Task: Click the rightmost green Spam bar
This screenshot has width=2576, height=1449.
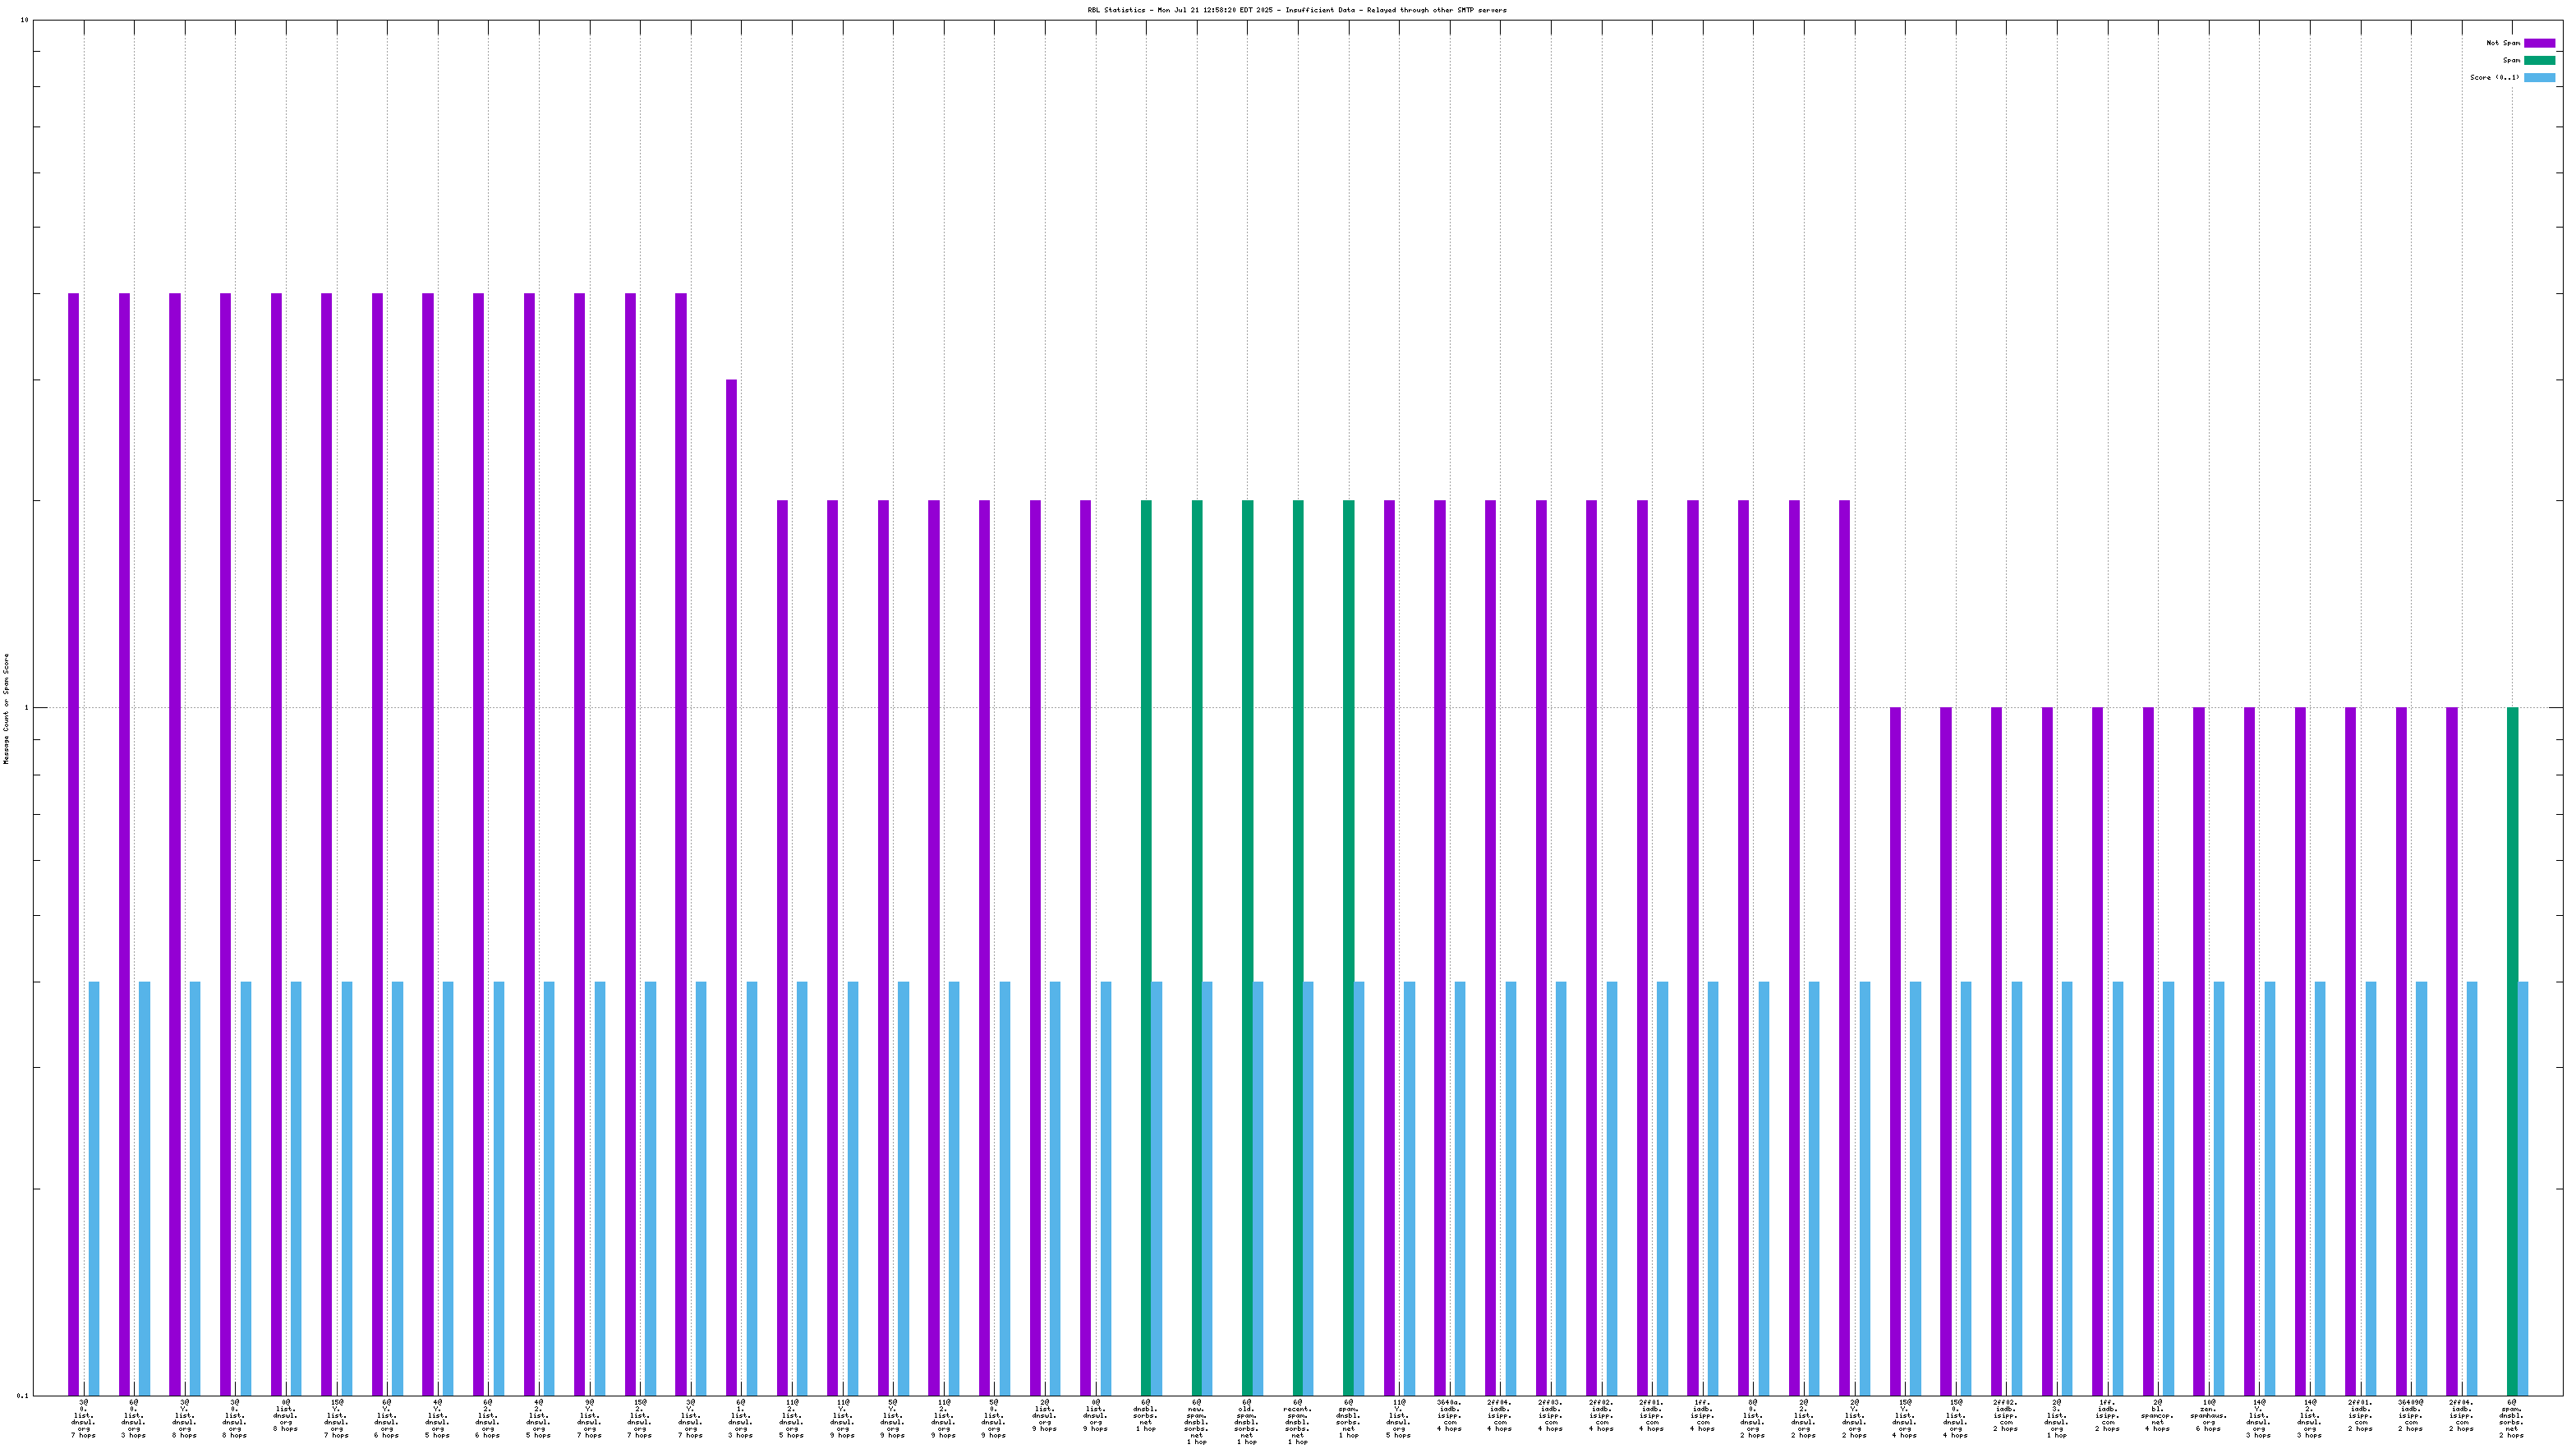Action: tap(2512, 1050)
